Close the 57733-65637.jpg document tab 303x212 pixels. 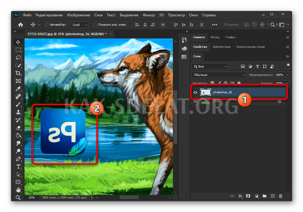click(110, 34)
